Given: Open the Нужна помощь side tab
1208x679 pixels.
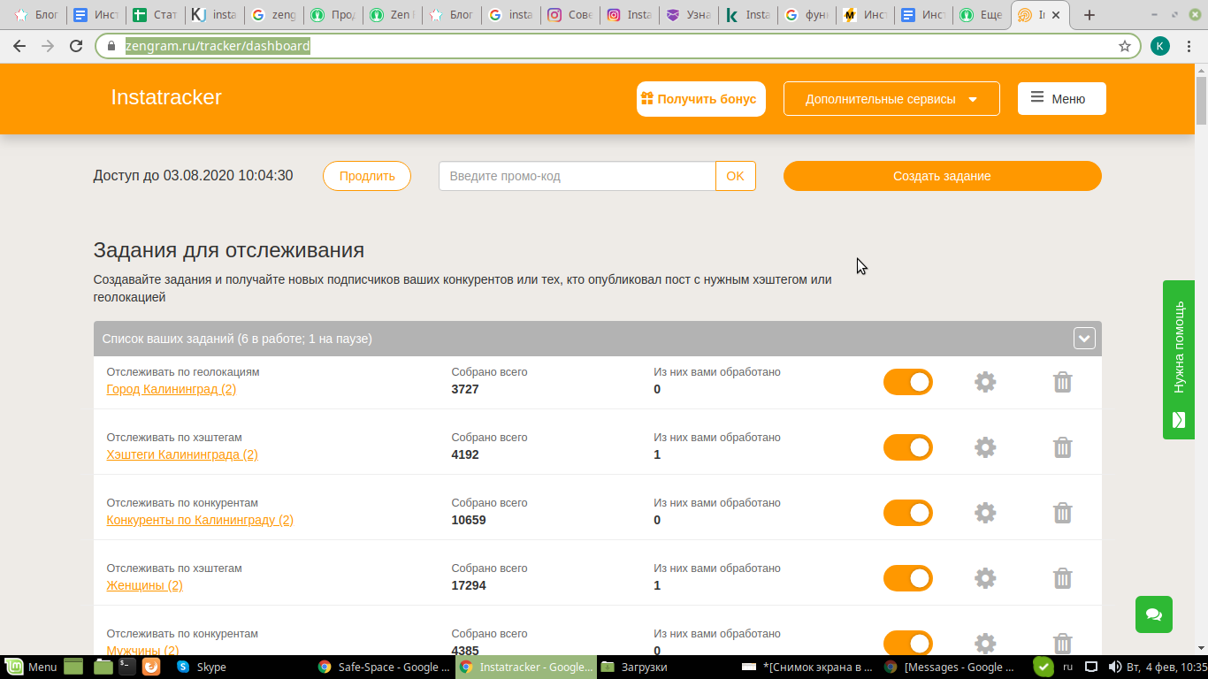Looking at the screenshot, I should [1179, 360].
